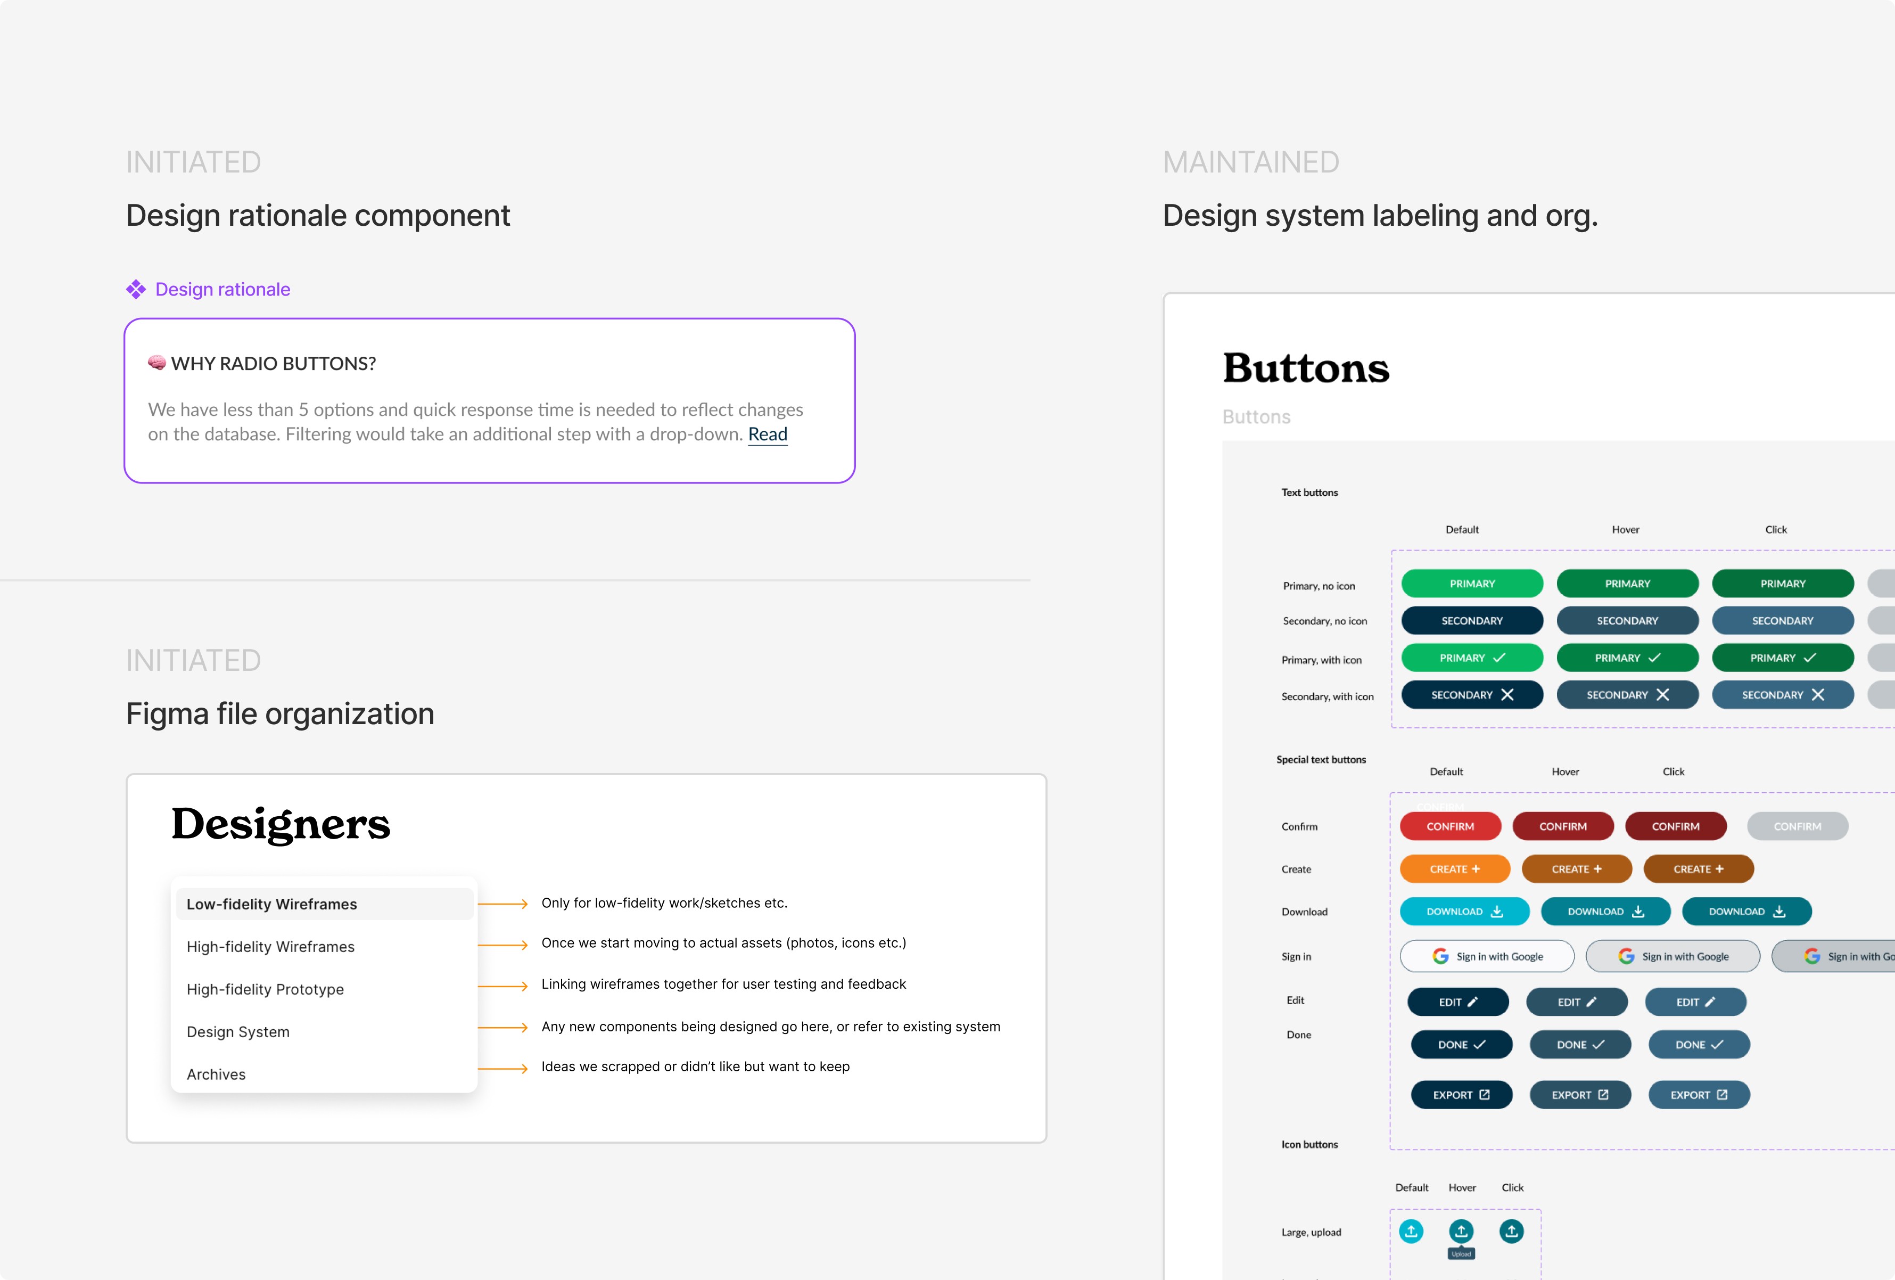
Task: Open the Read link in rationale card
Action: tap(767, 434)
